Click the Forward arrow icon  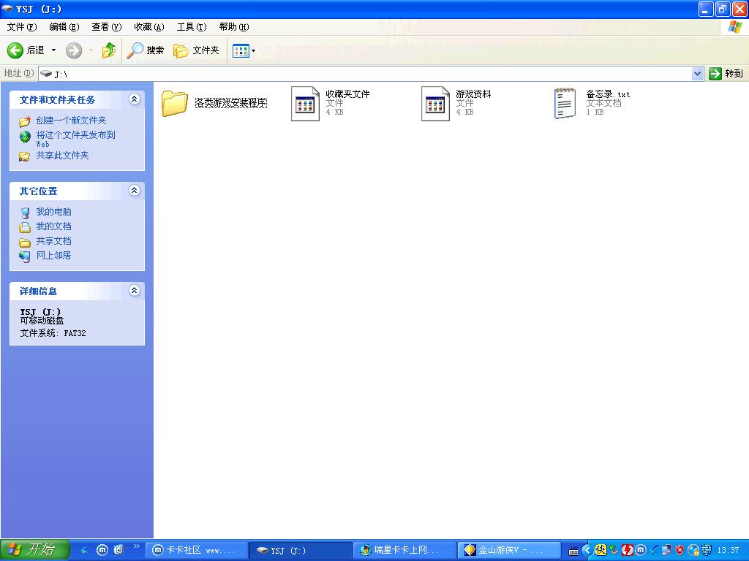pos(74,50)
